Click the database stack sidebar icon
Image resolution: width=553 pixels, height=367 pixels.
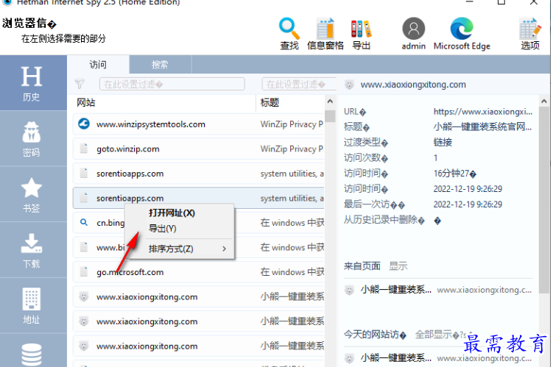32,354
